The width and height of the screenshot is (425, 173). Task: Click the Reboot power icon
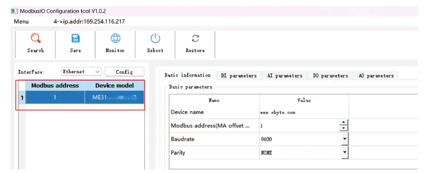click(x=155, y=38)
